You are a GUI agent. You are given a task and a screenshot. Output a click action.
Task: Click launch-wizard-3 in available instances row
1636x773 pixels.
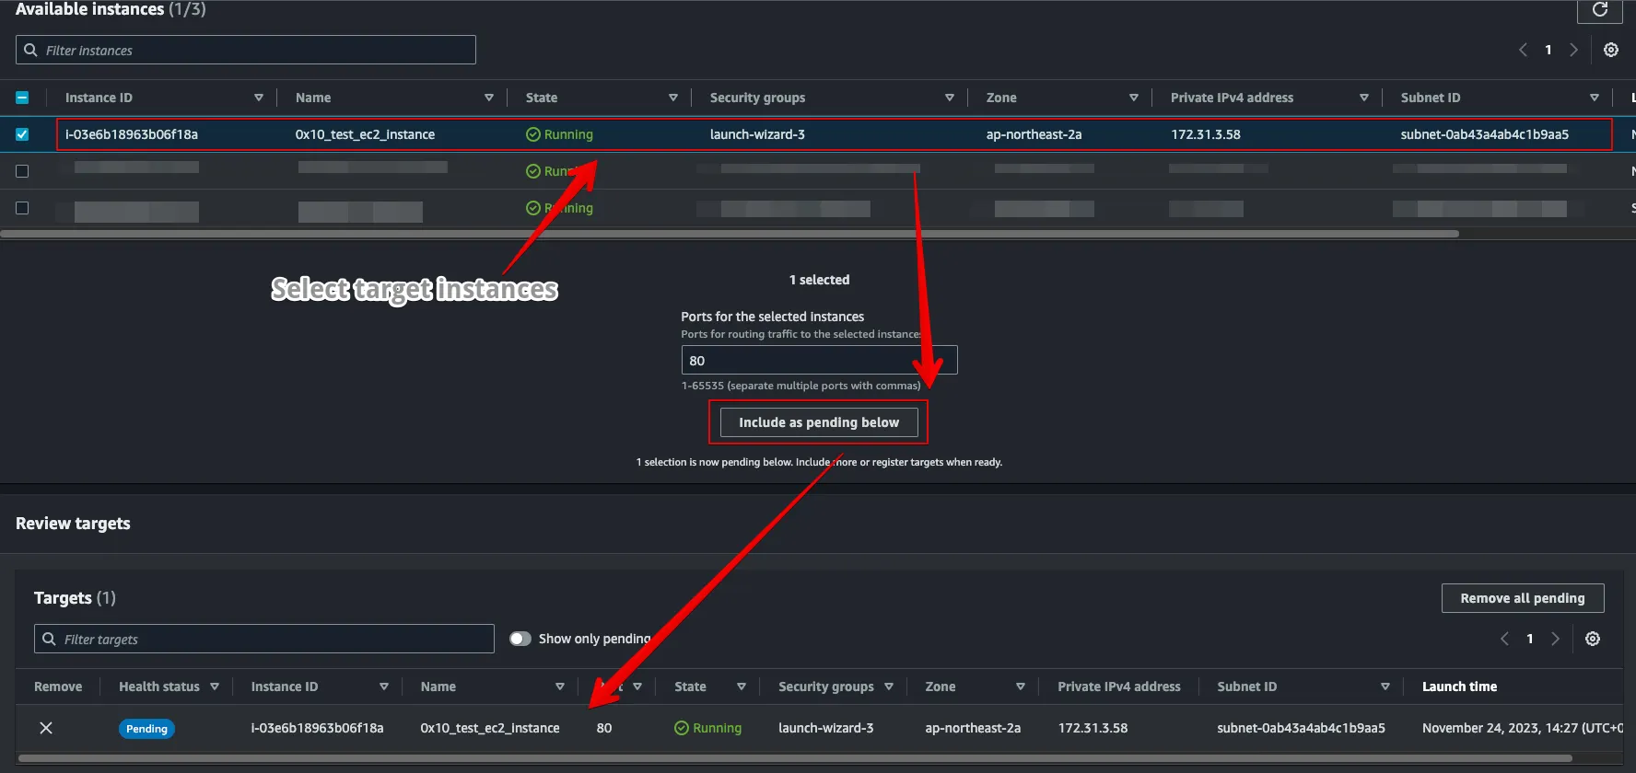[x=757, y=134]
